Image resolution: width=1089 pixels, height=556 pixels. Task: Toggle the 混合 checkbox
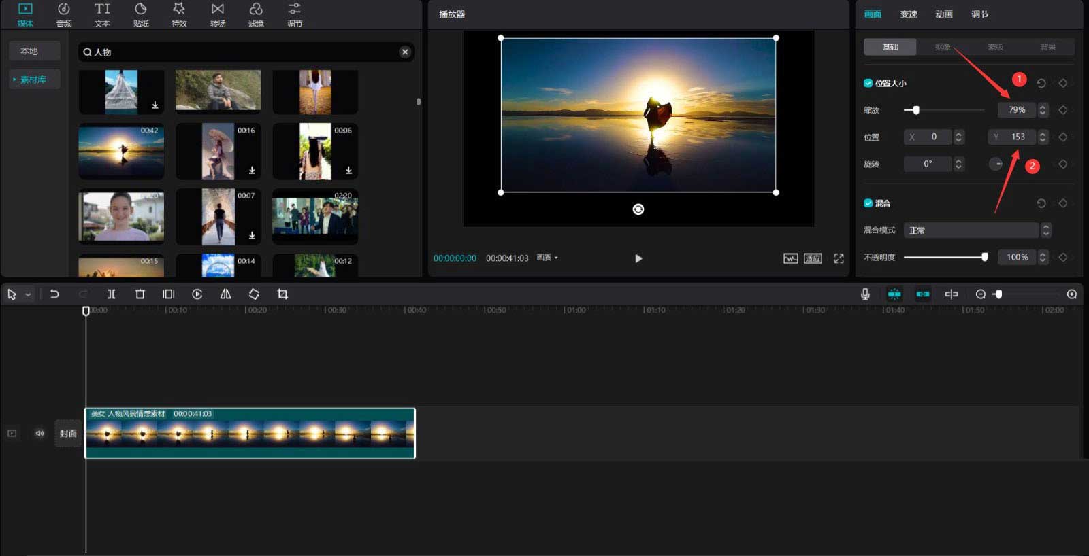(x=868, y=203)
